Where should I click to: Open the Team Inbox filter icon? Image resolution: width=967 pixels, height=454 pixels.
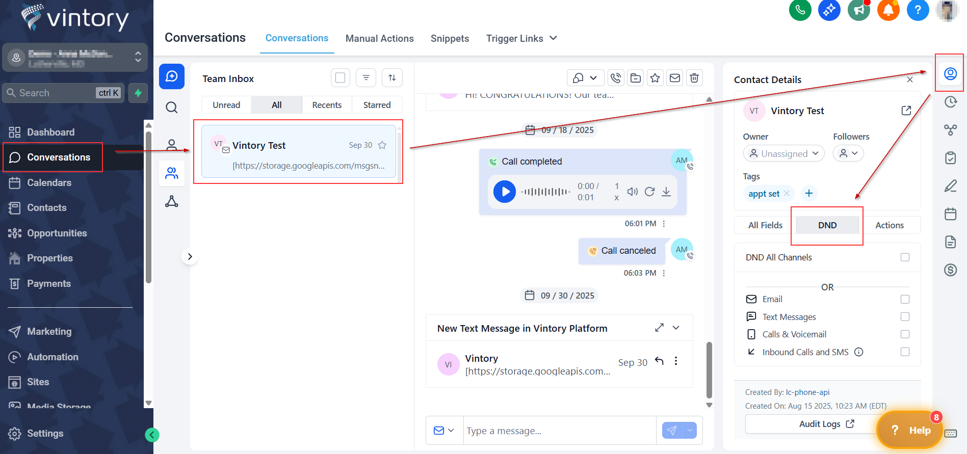click(365, 78)
